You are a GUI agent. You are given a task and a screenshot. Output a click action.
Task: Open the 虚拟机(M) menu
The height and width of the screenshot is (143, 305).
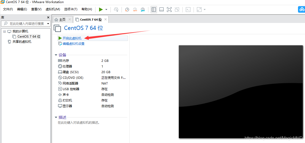point(53,9)
